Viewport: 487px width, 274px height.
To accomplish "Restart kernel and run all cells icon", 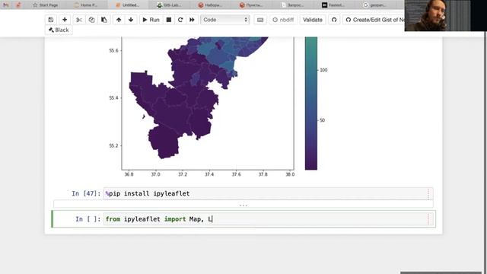I will coord(192,20).
